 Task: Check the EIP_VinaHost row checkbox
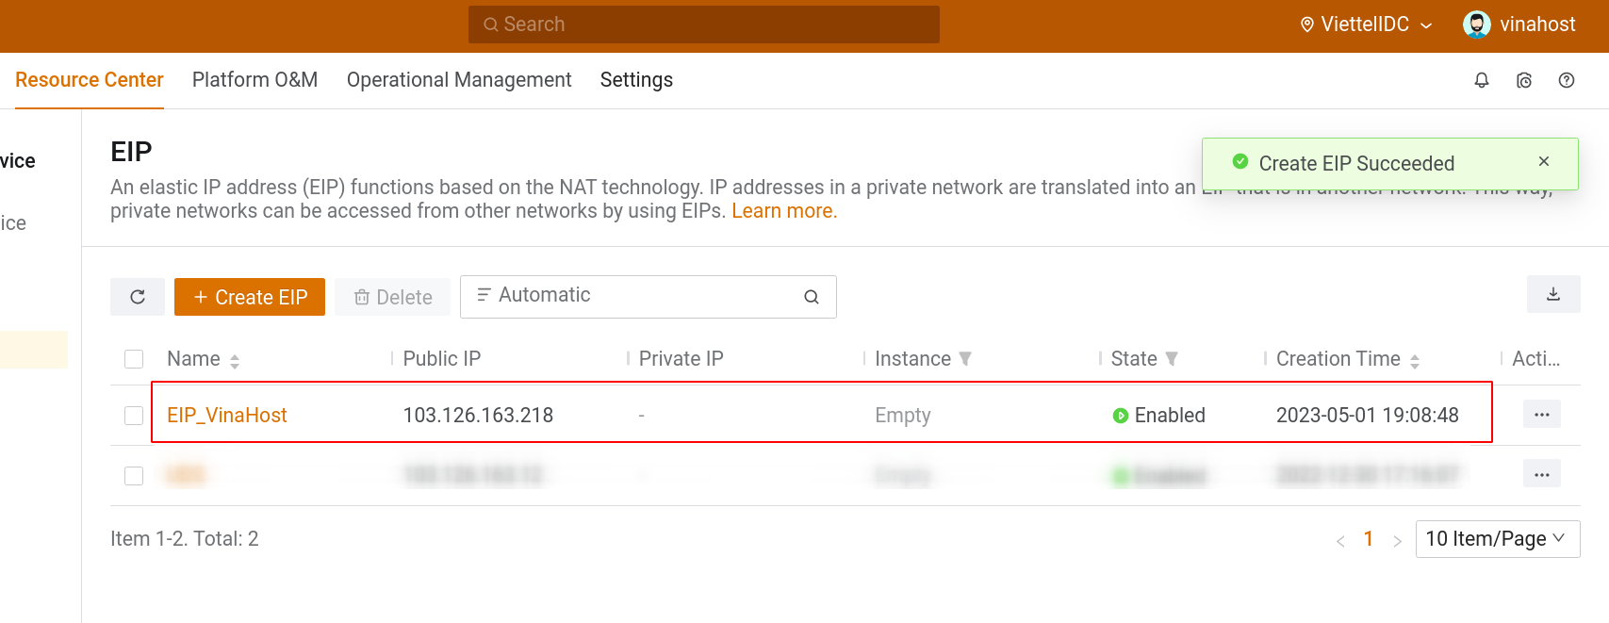[134, 416]
